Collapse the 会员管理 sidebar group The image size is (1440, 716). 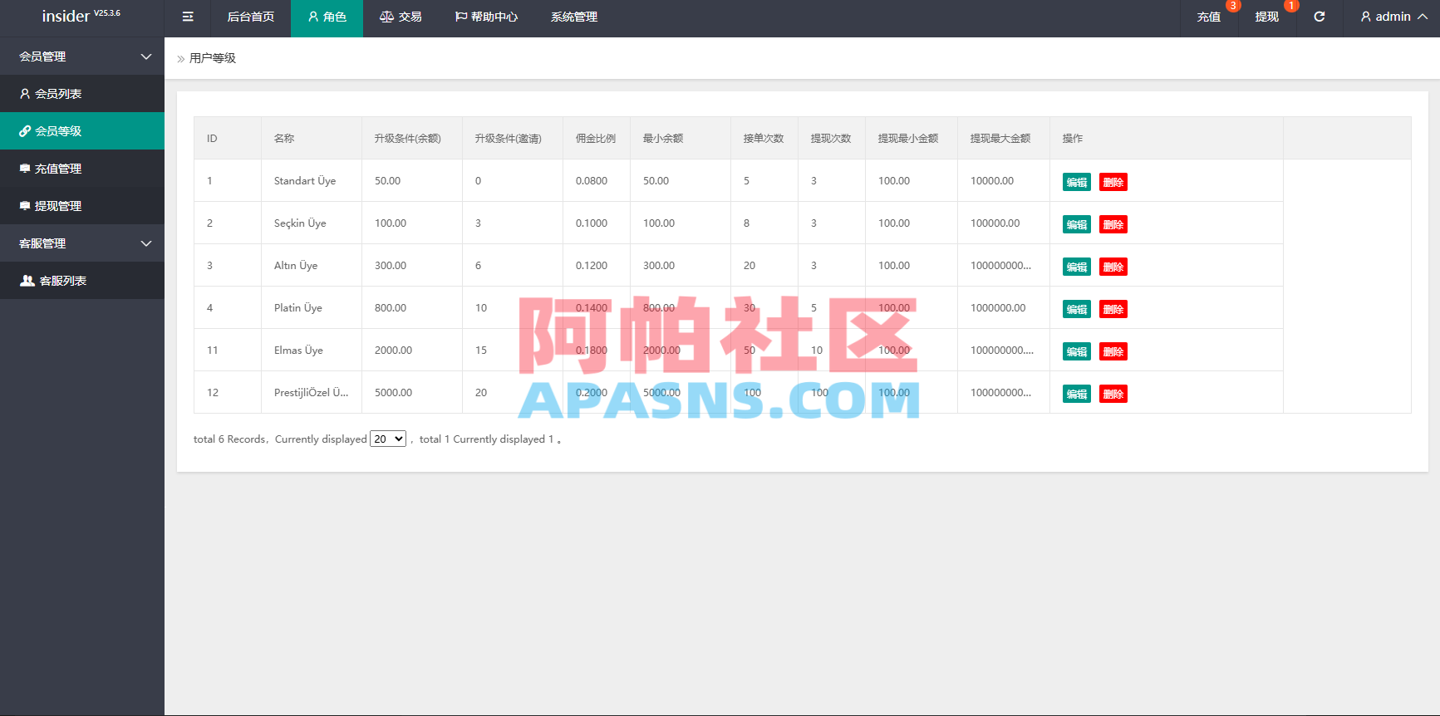[82, 56]
